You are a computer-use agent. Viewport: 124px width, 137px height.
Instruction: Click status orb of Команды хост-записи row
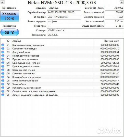(3, 74)
